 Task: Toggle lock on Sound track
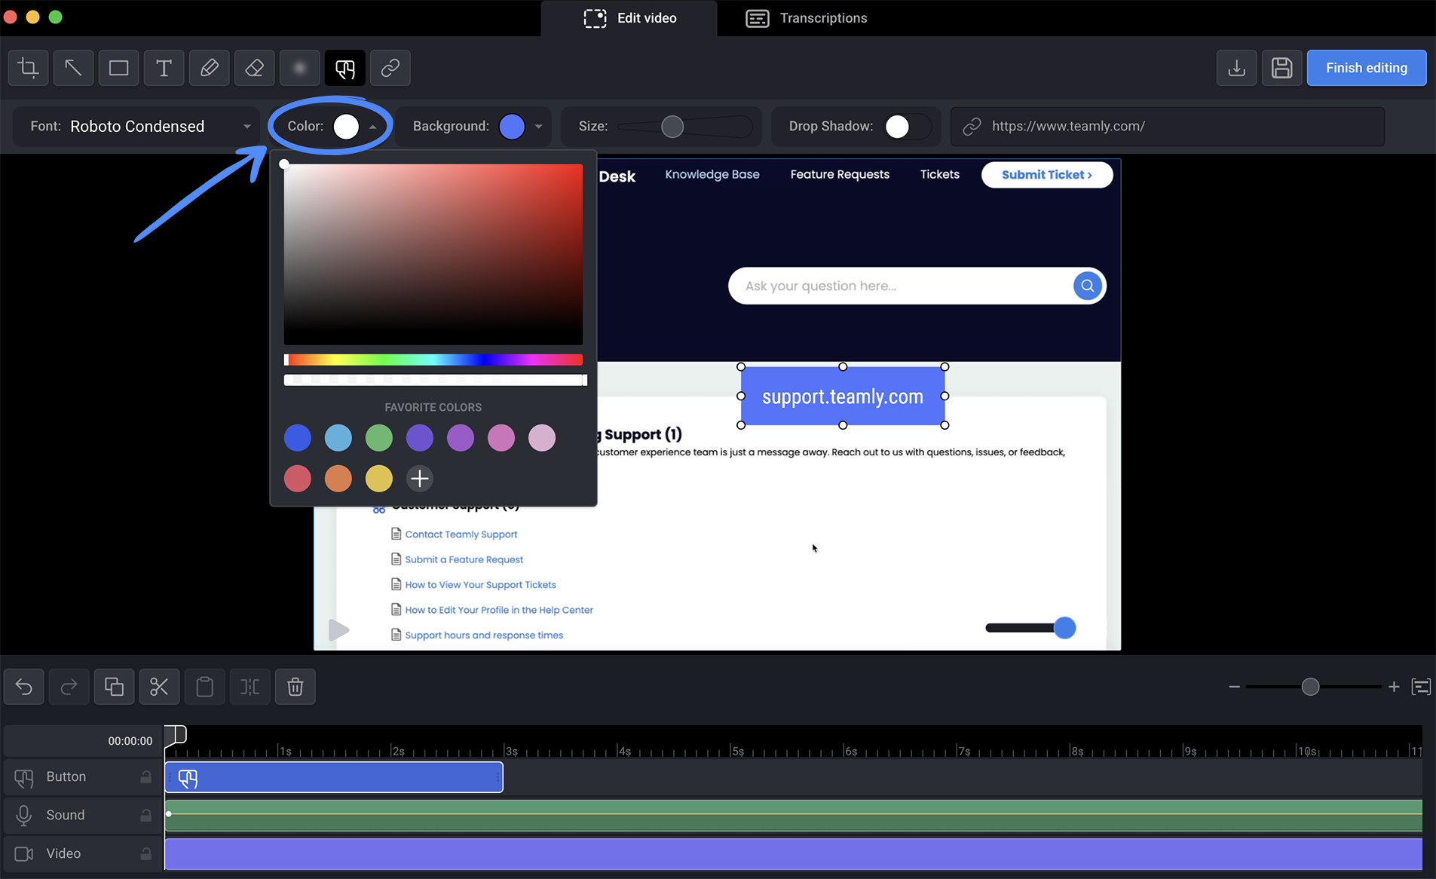(145, 815)
